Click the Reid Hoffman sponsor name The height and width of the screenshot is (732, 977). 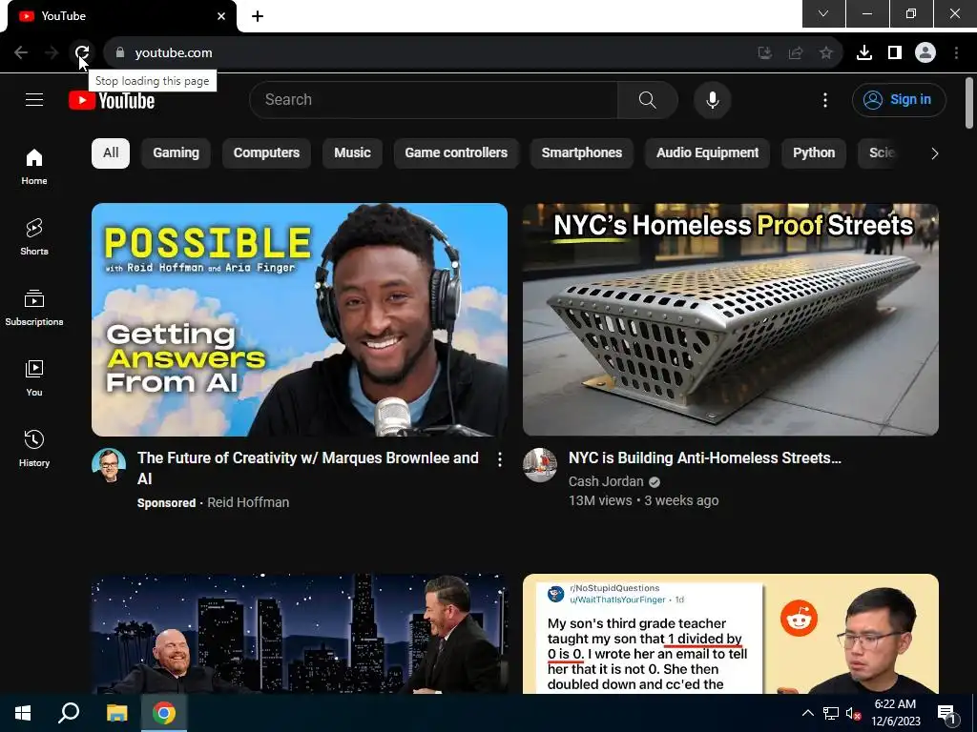(x=248, y=502)
